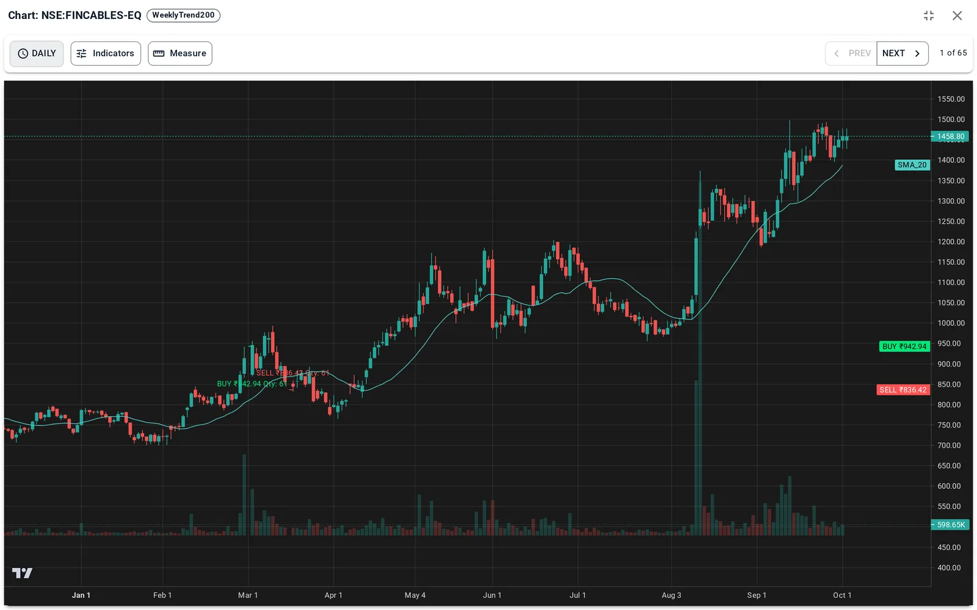Go to the NEXT chart
Viewport: 977px width, 610px height.
(903, 54)
